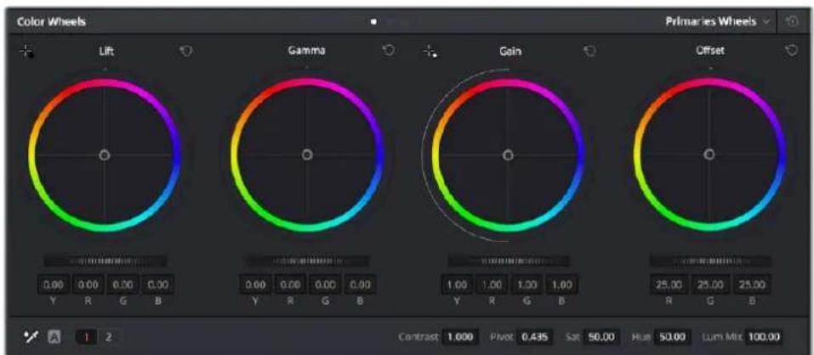Click the first palette mode dot
814x355 pixels.
click(x=373, y=22)
